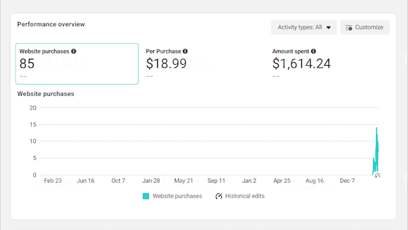Click the 85 purchases value
Image resolution: width=408 pixels, height=230 pixels.
27,63
